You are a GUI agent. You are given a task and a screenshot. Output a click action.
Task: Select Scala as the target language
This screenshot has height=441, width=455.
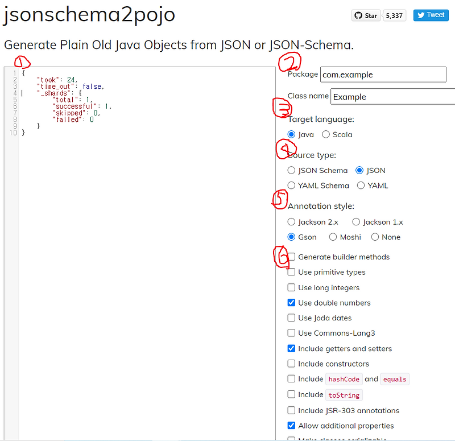[x=326, y=134]
